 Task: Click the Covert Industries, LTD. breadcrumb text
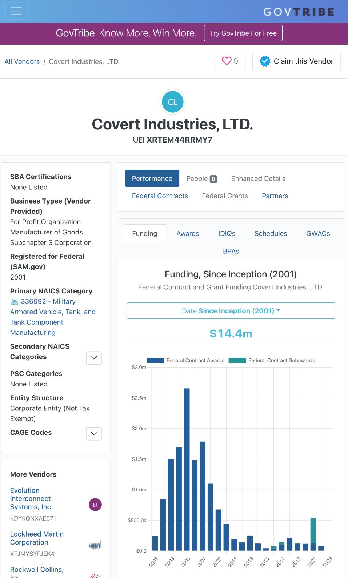(84, 61)
